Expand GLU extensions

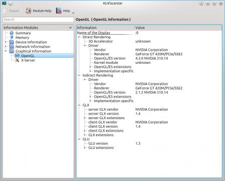click(85, 148)
